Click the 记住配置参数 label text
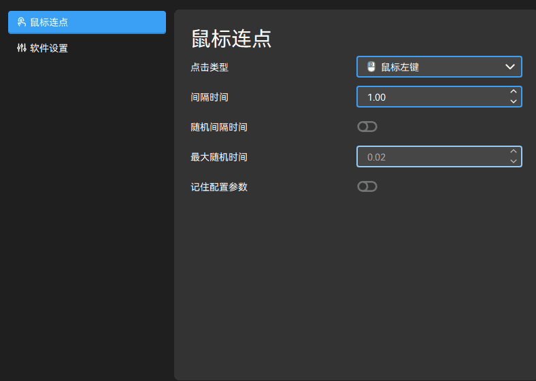Image resolution: width=536 pixels, height=381 pixels. click(x=219, y=187)
